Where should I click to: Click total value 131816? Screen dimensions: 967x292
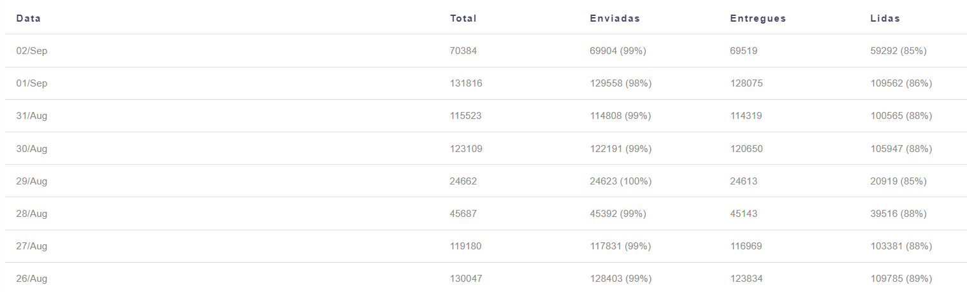point(466,83)
